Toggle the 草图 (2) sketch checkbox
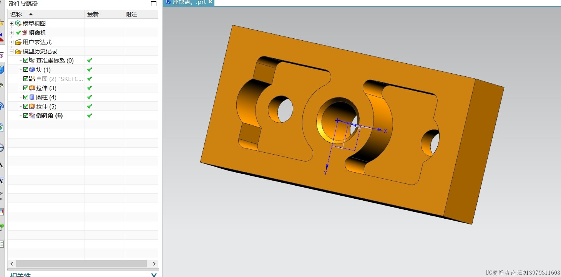Viewport: 561px width, 277px height. (x=26, y=79)
